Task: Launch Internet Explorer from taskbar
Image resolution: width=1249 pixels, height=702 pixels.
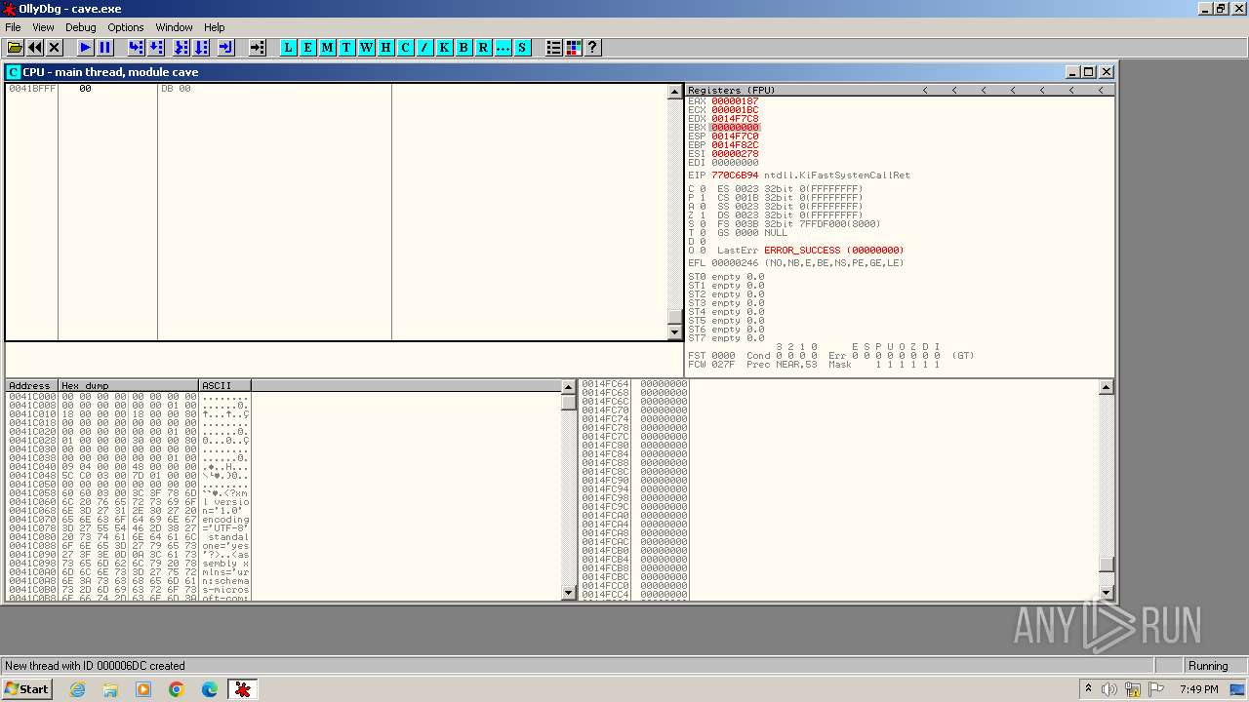Action: (x=78, y=689)
